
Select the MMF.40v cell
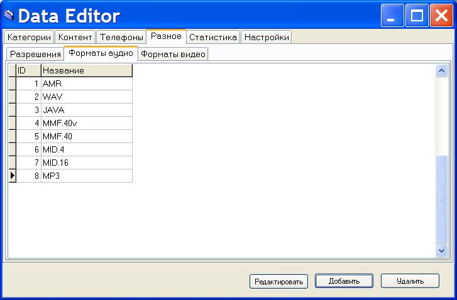[87, 124]
